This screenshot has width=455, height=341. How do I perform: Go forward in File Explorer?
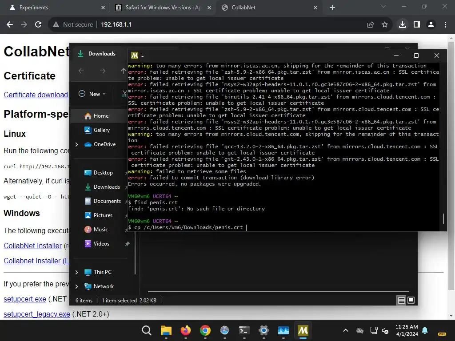(x=103, y=71)
